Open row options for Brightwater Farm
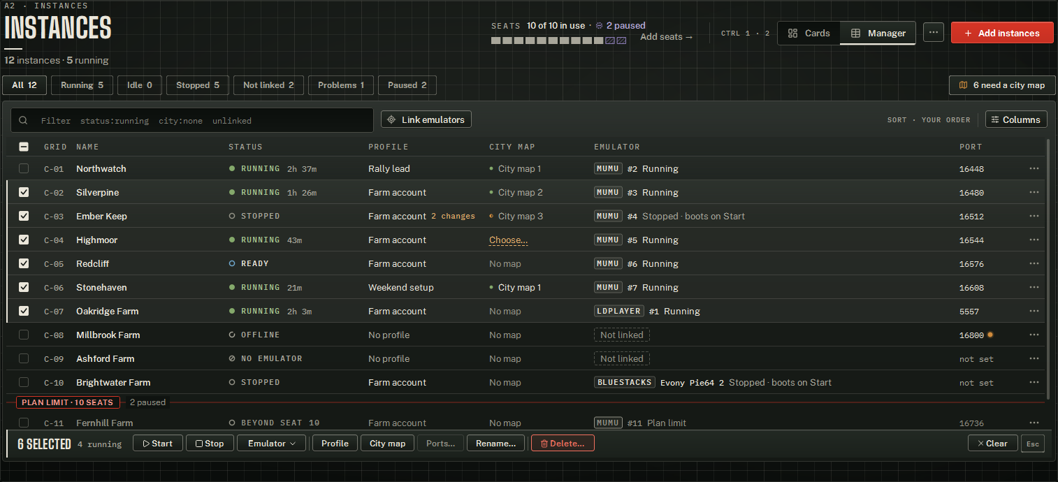Screen dimensions: 1058x482 pyautogui.click(x=1034, y=382)
